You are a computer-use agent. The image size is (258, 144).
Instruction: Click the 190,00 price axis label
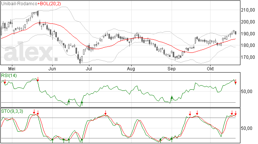click(x=248, y=34)
